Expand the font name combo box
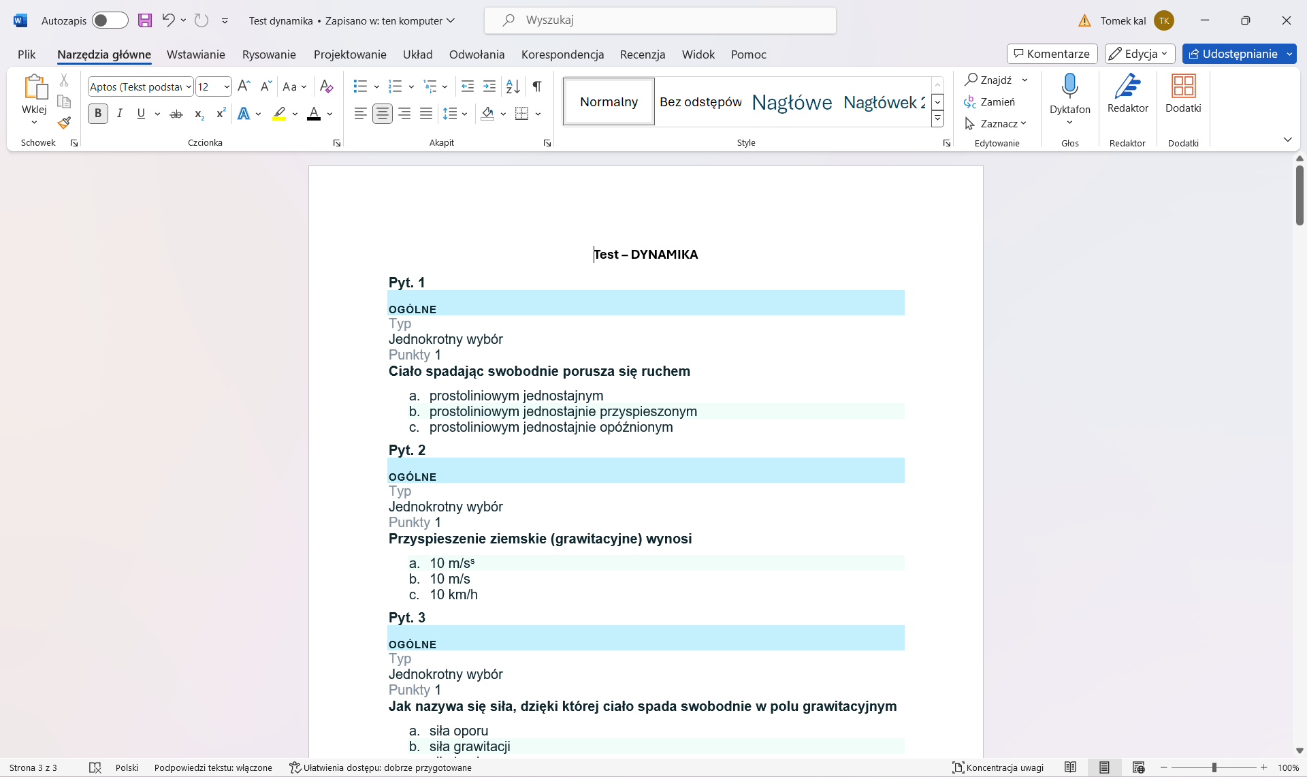 coord(189,86)
